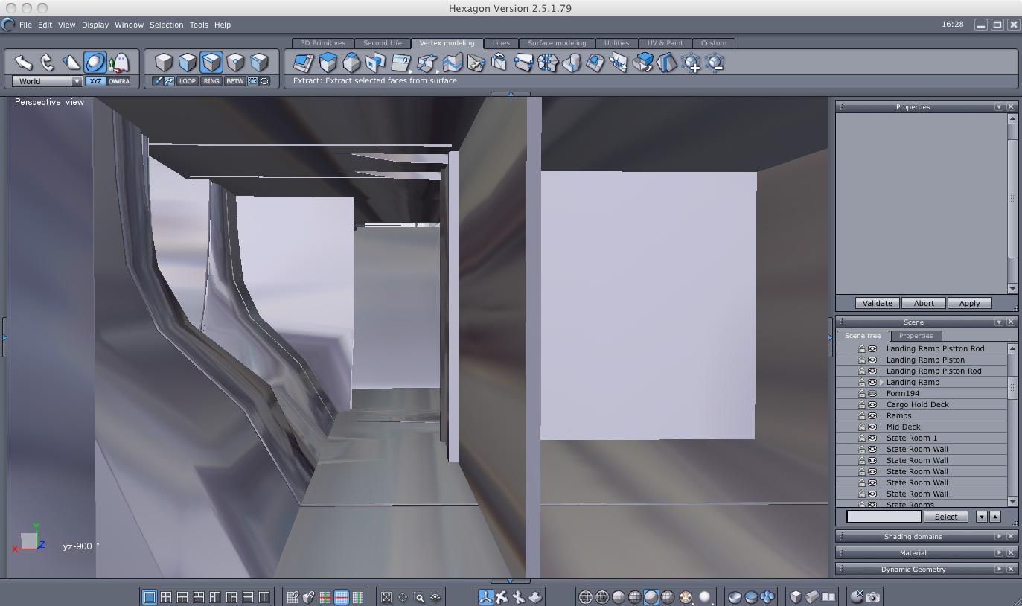Click the Select button in Scene panel
Screen dimensions: 1022x606
click(946, 517)
